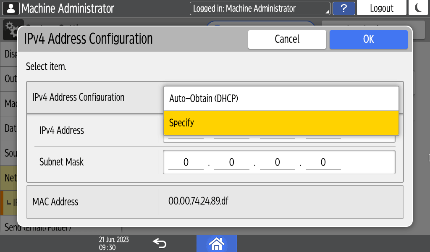Confirm settings with the OK button
This screenshot has height=252, width=430.
368,39
